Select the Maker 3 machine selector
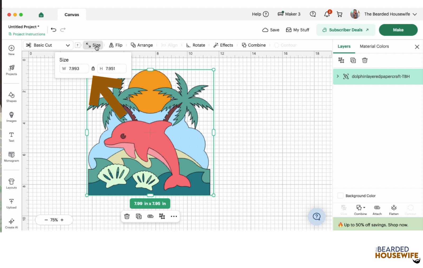The image size is (423, 268). click(289, 14)
